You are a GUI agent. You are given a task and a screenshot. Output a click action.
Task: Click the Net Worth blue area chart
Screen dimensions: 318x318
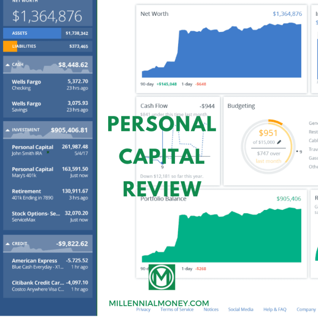point(222,50)
